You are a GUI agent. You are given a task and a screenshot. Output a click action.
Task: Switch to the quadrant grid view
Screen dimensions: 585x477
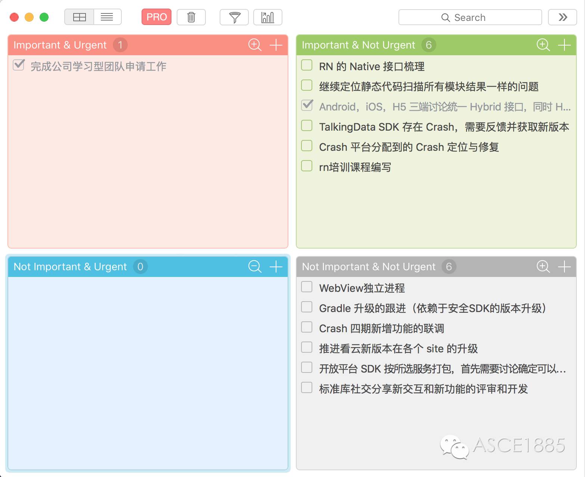pyautogui.click(x=79, y=17)
